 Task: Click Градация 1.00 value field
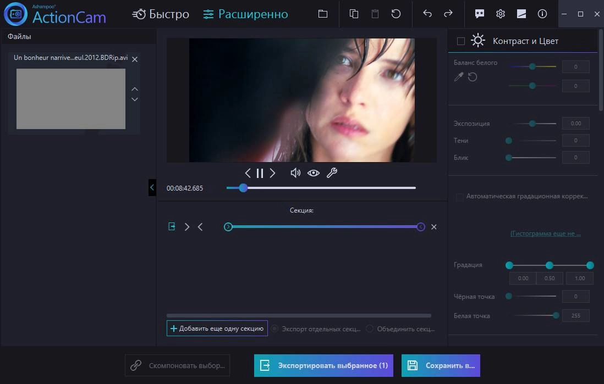[579, 278]
